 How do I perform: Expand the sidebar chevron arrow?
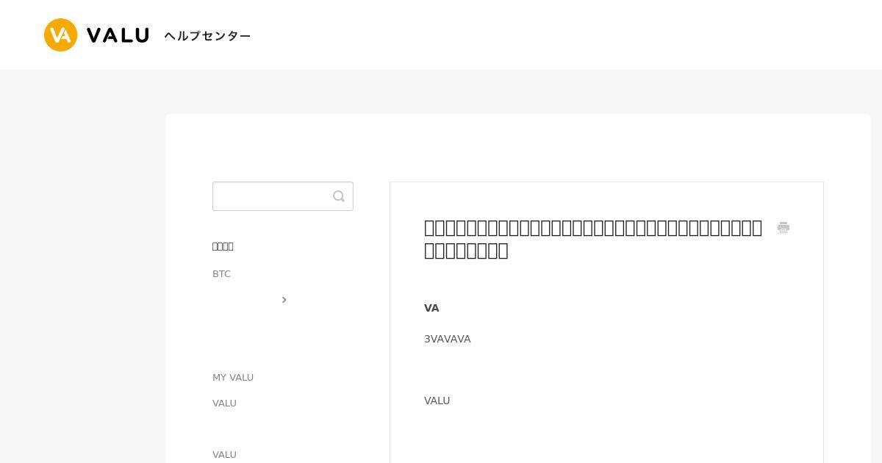click(284, 300)
